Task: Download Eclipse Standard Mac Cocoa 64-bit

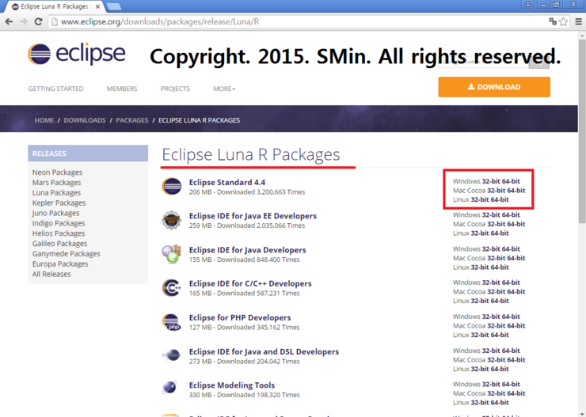Action: (x=516, y=191)
